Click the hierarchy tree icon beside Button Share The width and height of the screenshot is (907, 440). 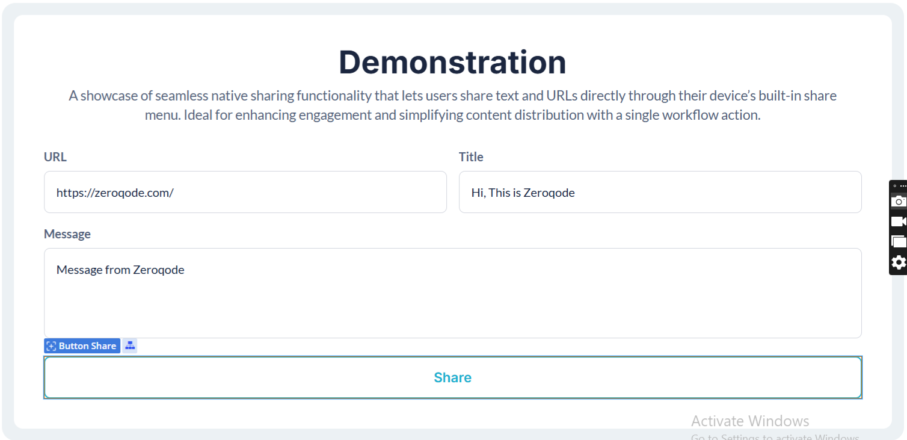130,345
